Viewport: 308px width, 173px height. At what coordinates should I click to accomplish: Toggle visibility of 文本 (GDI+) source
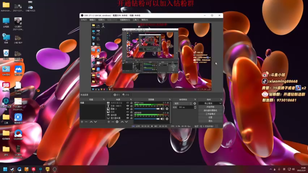(x=128, y=106)
